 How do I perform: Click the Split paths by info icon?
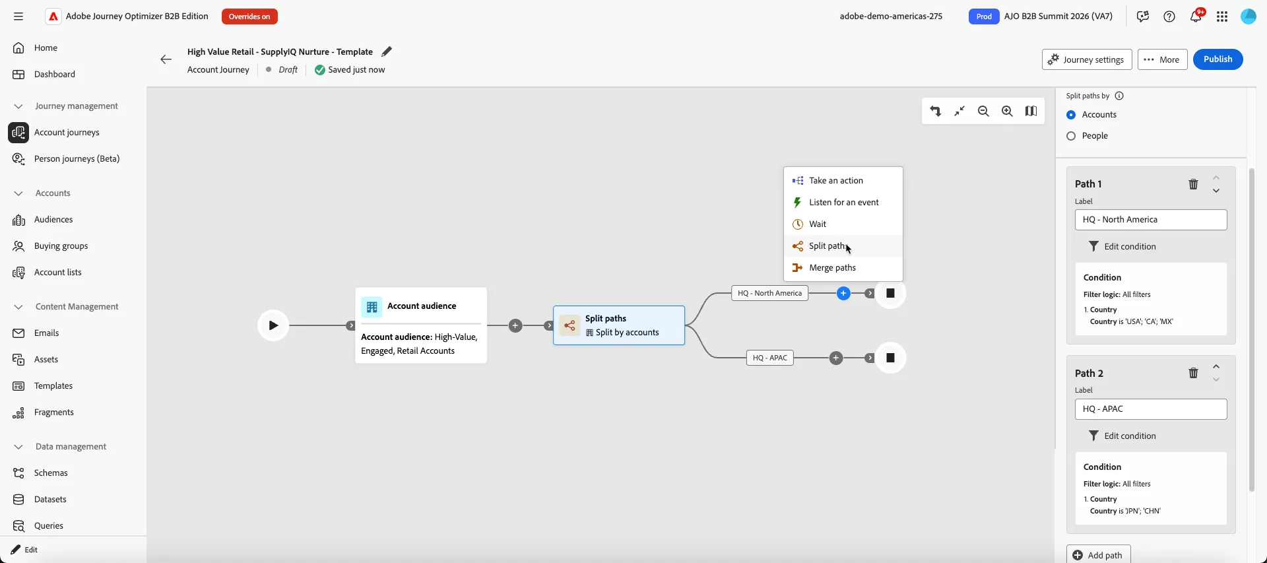[1119, 96]
